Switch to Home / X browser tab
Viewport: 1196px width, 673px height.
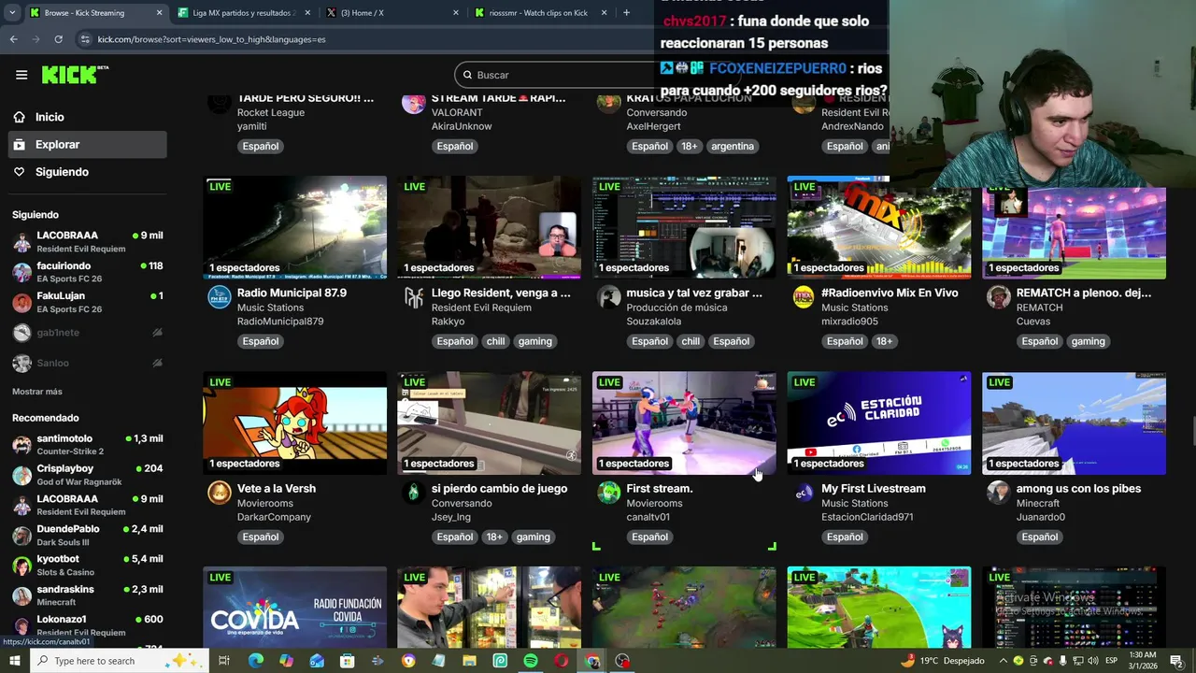tap(392, 13)
